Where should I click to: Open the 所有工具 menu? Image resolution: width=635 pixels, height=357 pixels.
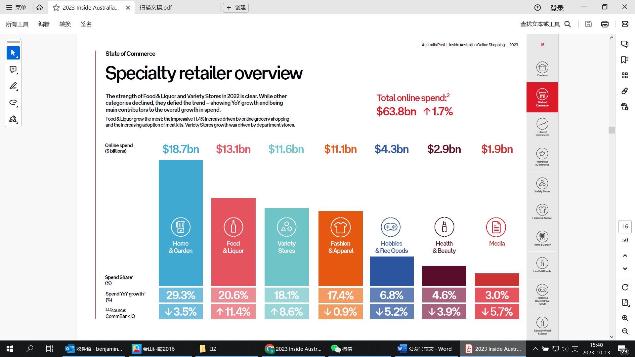point(17,24)
